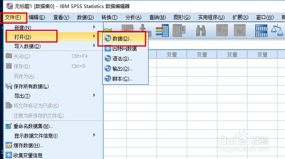The image size is (285, 159).
Task: Expand the New(N) submenu
Action: click(54, 28)
